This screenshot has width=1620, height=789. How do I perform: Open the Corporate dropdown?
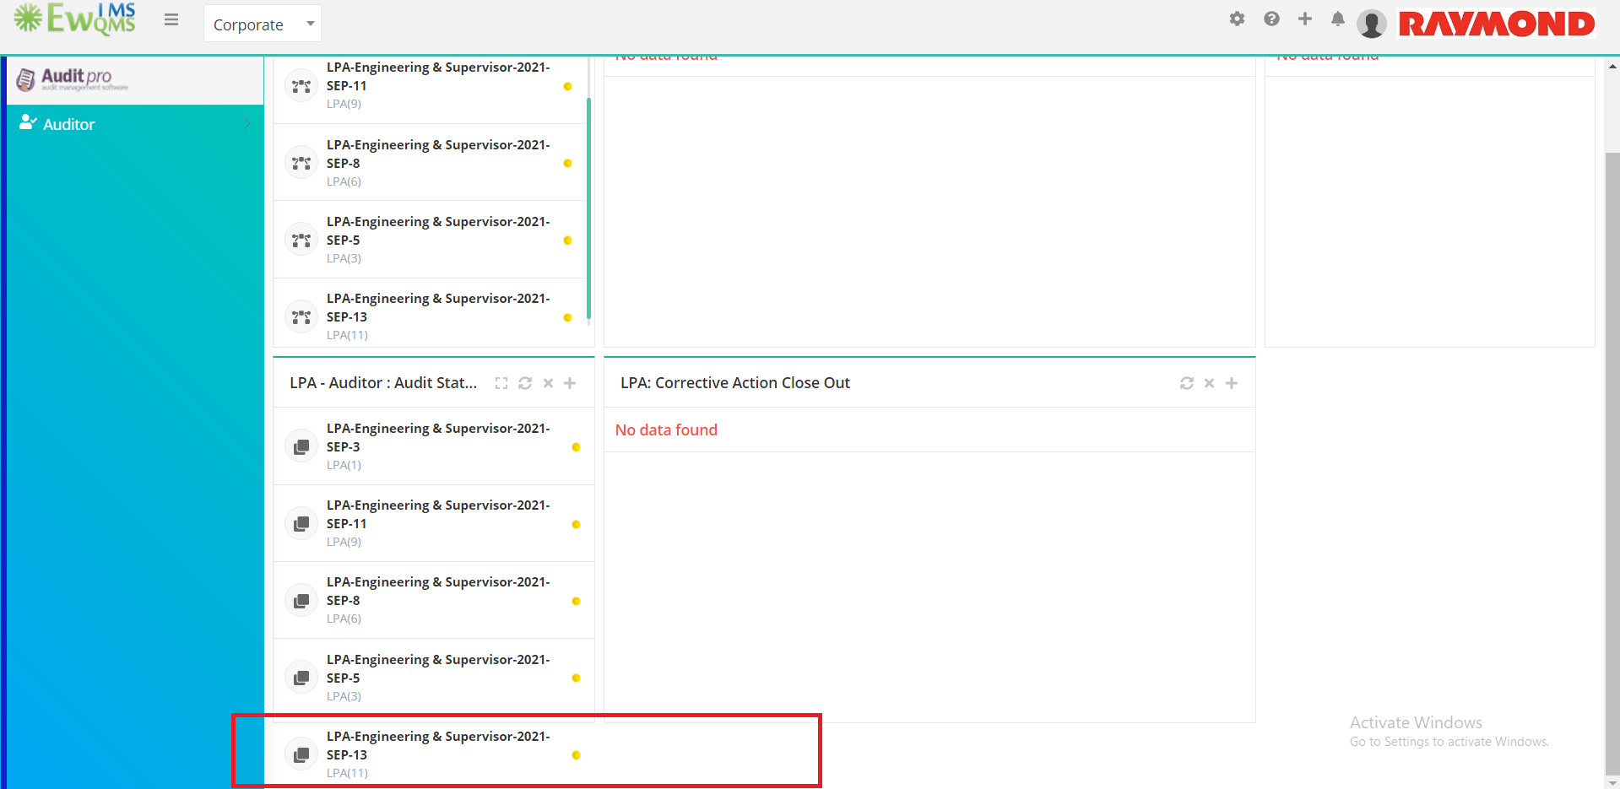(x=262, y=24)
